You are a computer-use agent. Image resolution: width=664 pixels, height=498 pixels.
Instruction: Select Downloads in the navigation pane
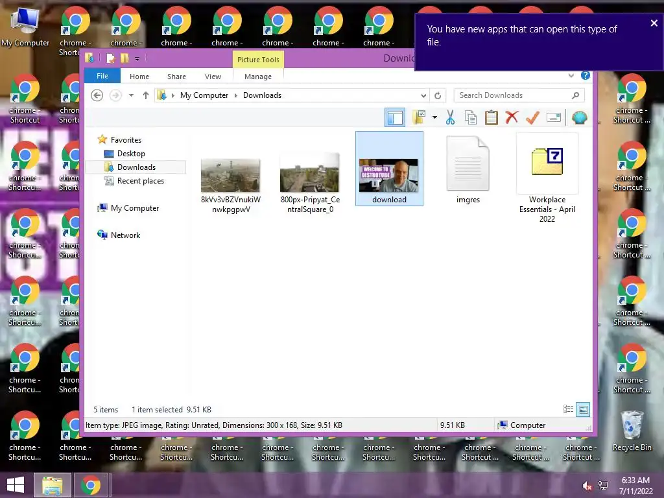[x=136, y=167]
